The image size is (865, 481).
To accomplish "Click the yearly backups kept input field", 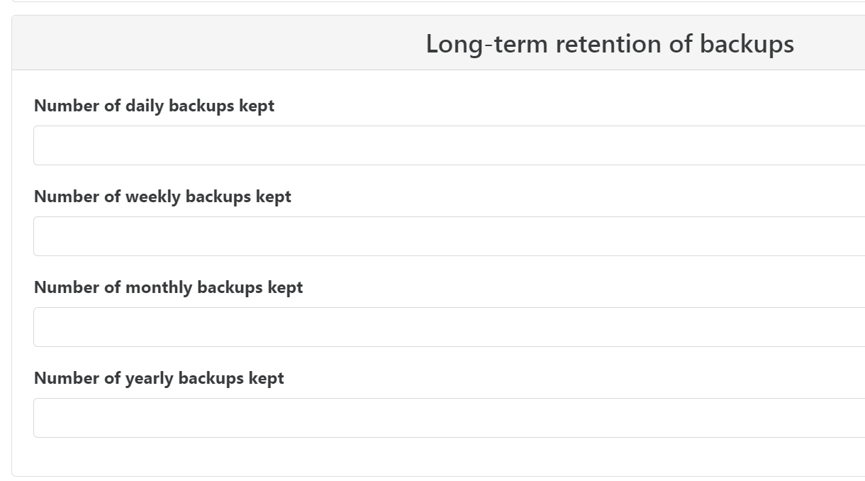I will point(448,418).
